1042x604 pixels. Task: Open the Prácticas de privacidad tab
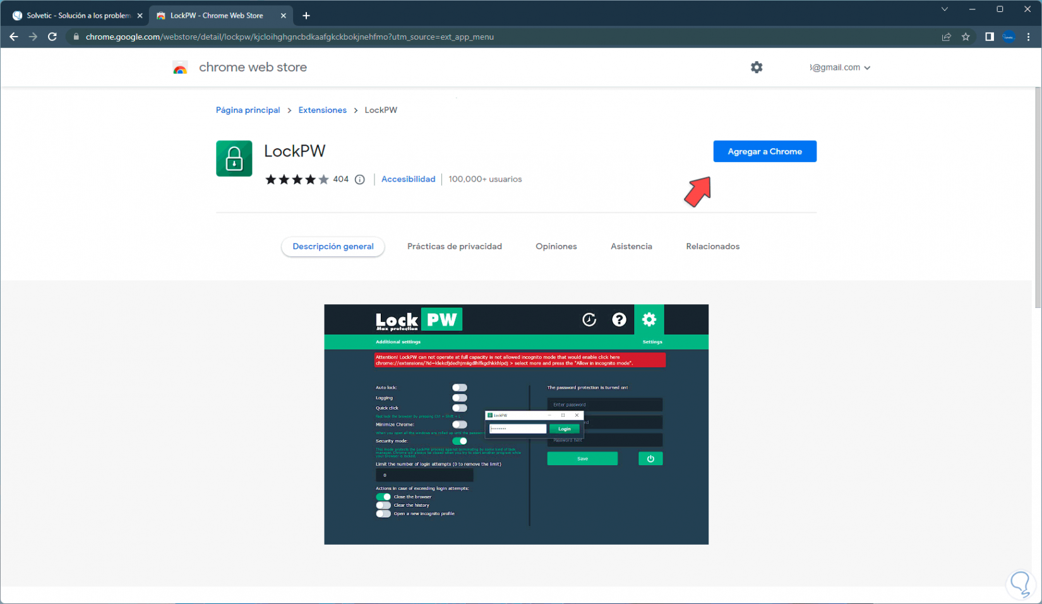455,246
